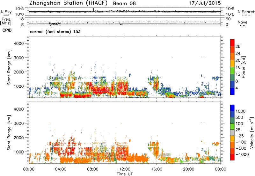This screenshot has width=255, height=176.
Task: Click the '24' label on the power colorbar
Action: (x=238, y=53)
